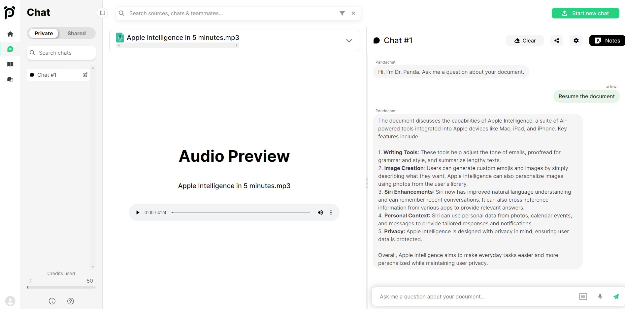Click the credits maximum value 50

pyautogui.click(x=90, y=281)
